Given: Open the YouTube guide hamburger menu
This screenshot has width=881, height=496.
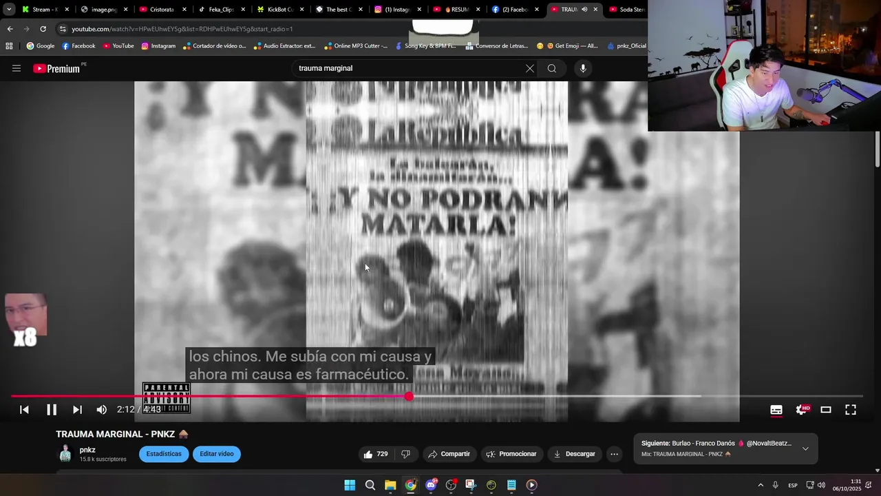Looking at the screenshot, I should coord(17,68).
